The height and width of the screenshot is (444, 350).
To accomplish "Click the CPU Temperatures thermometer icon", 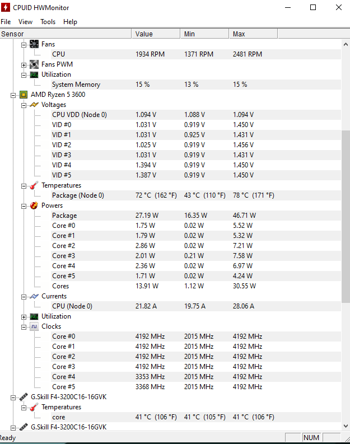I will coord(34,185).
